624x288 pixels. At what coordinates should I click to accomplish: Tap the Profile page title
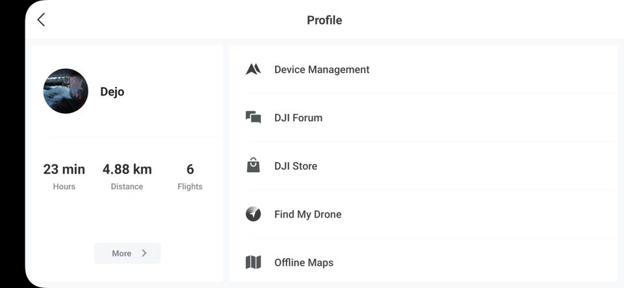pos(324,20)
